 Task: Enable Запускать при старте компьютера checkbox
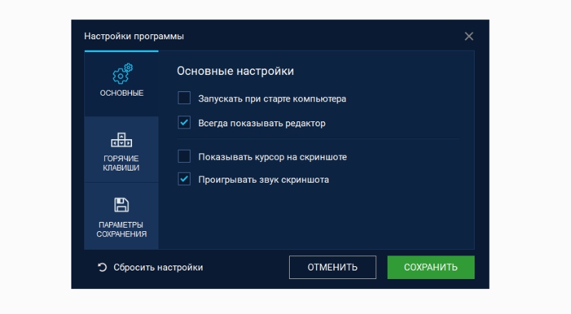coord(184,98)
